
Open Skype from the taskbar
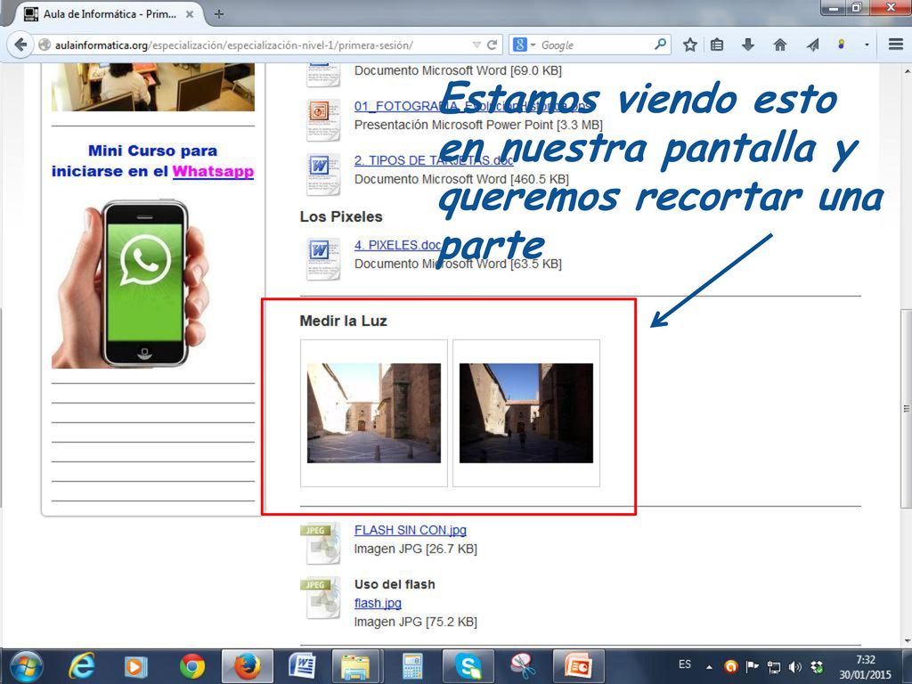click(468, 666)
